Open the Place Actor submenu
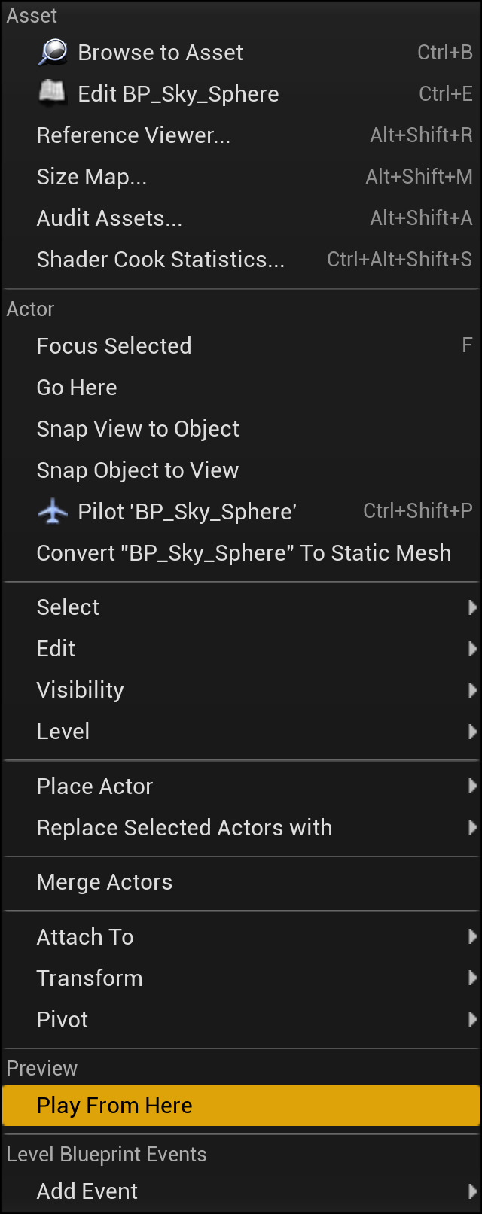The image size is (482, 1214). pyautogui.click(x=95, y=787)
